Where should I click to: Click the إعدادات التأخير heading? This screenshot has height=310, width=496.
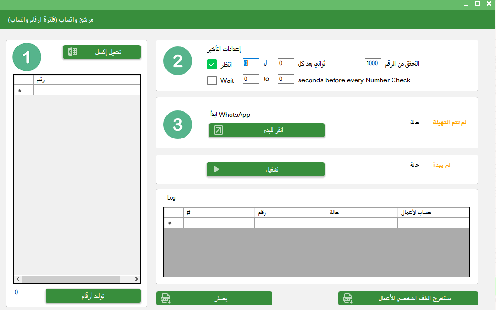tap(224, 49)
